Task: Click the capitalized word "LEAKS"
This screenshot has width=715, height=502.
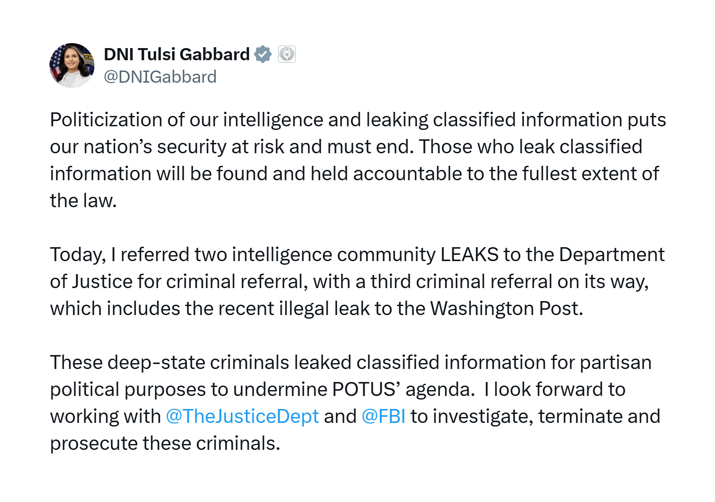Action: [469, 255]
